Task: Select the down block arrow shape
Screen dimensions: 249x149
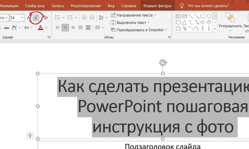Action: point(209,22)
